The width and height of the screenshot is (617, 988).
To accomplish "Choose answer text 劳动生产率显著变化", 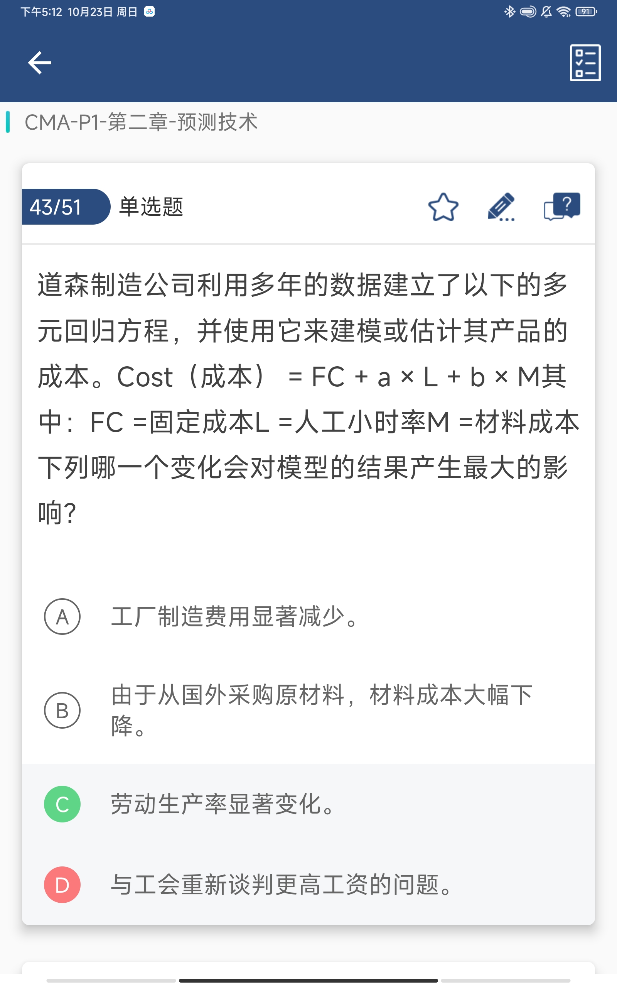I will coord(223,804).
